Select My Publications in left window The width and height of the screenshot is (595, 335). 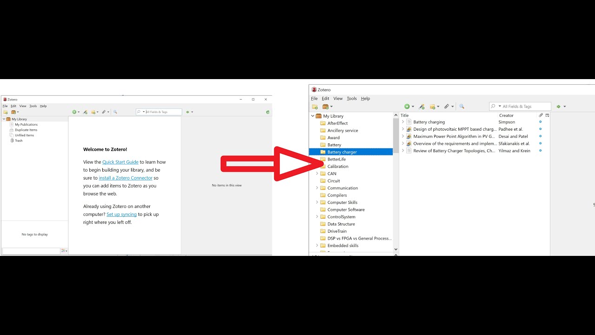[x=26, y=125]
